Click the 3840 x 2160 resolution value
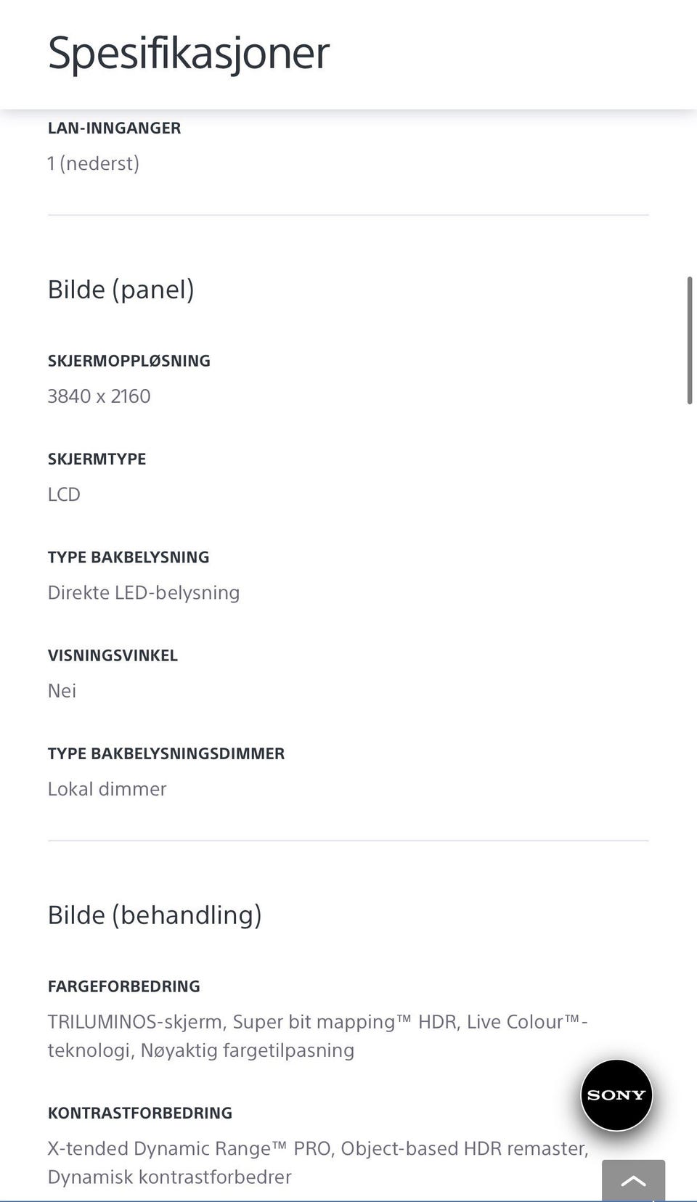 click(x=99, y=396)
